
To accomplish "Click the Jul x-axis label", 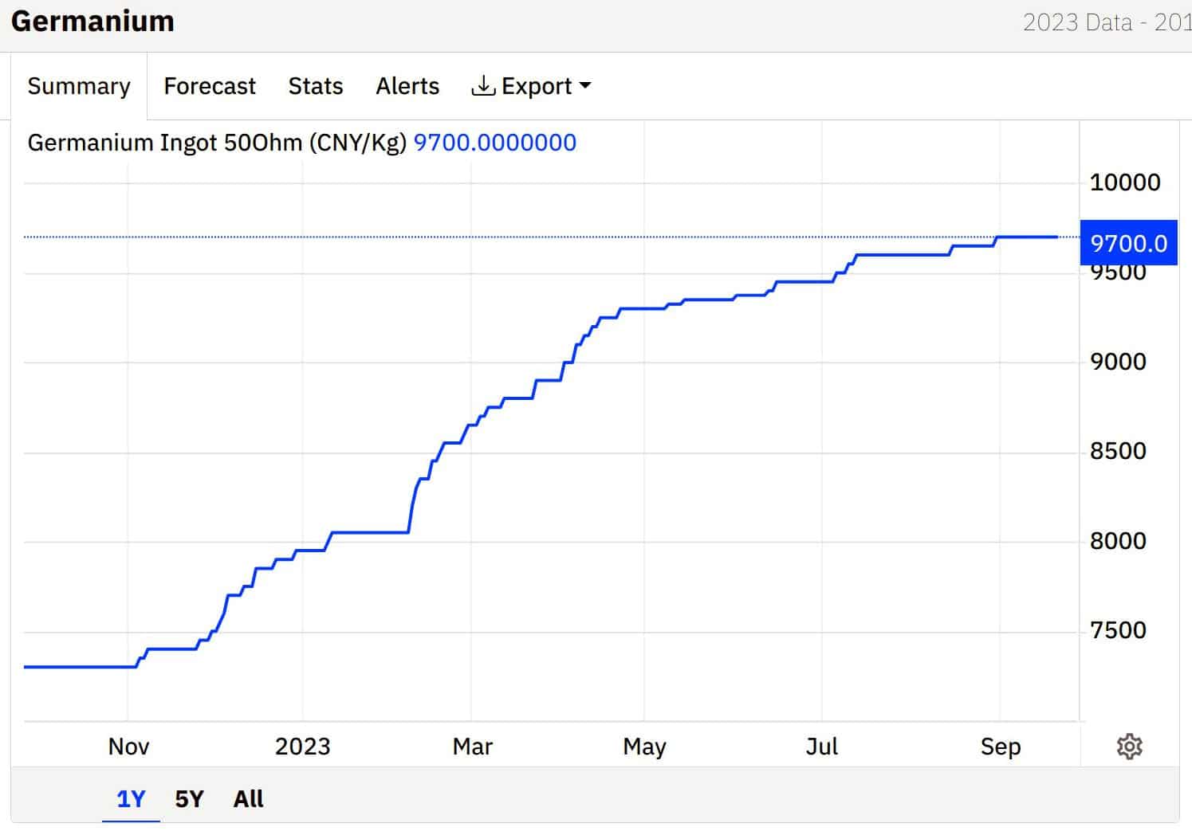I will click(x=822, y=747).
